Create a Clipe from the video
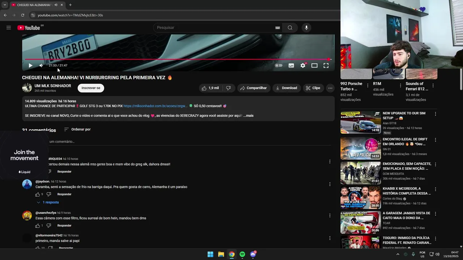Screen dimensions: 463x260 pos(313,88)
